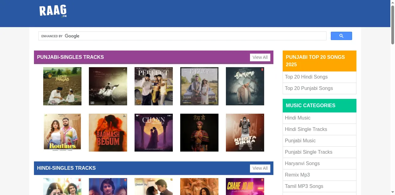Click the Punjabi-Singles Tracks section title
The image size is (395, 195).
tap(70, 57)
